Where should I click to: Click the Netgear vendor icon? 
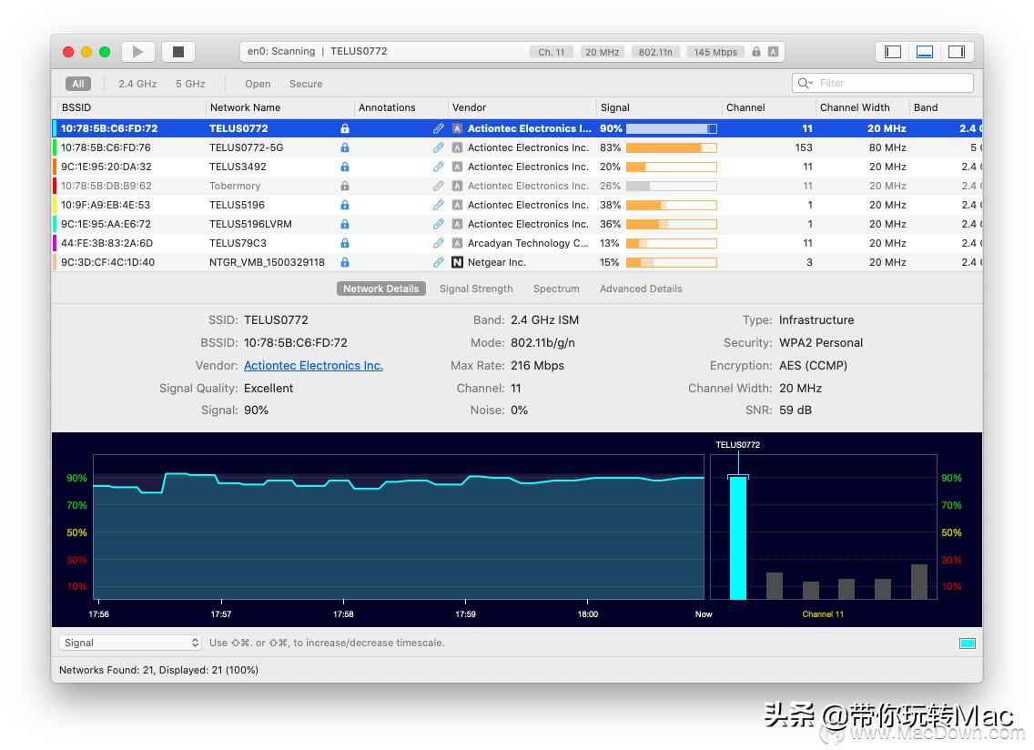tap(457, 262)
